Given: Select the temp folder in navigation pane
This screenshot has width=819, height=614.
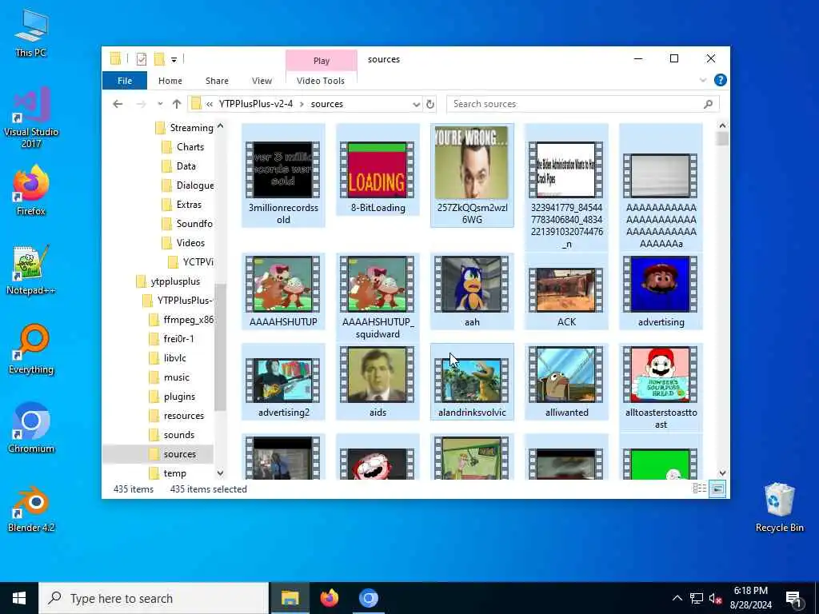Looking at the screenshot, I should point(168,473).
